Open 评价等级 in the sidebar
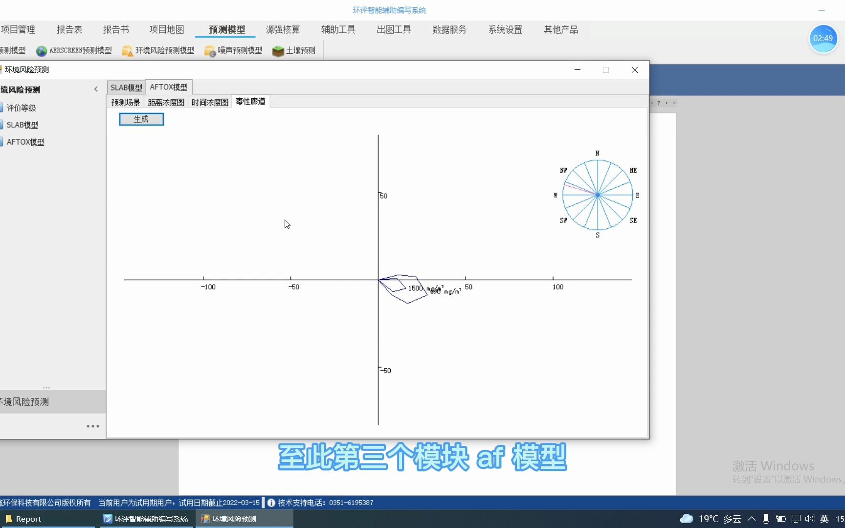Image resolution: width=845 pixels, height=528 pixels. [x=21, y=108]
